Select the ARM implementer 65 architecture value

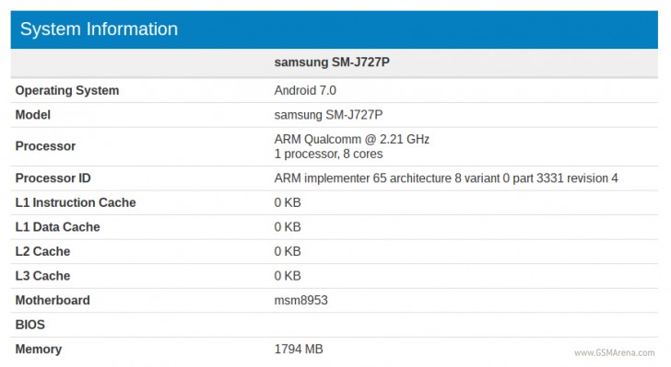(x=446, y=178)
